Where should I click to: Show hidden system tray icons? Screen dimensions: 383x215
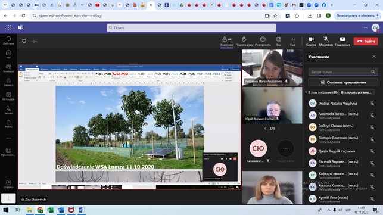tap(329, 210)
